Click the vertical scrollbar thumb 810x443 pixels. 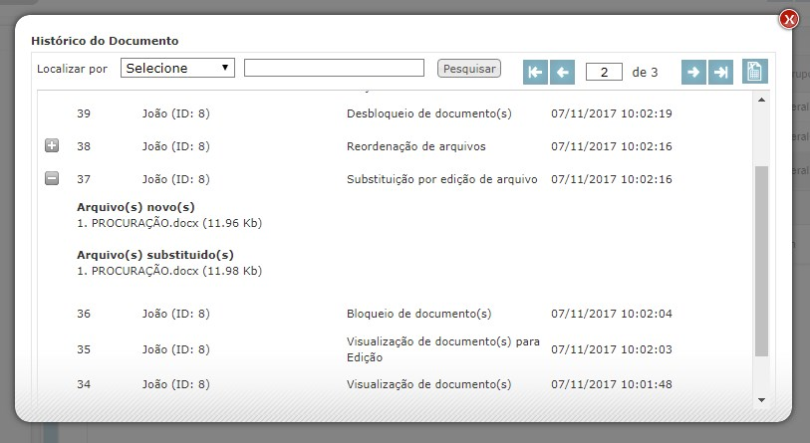point(762,261)
